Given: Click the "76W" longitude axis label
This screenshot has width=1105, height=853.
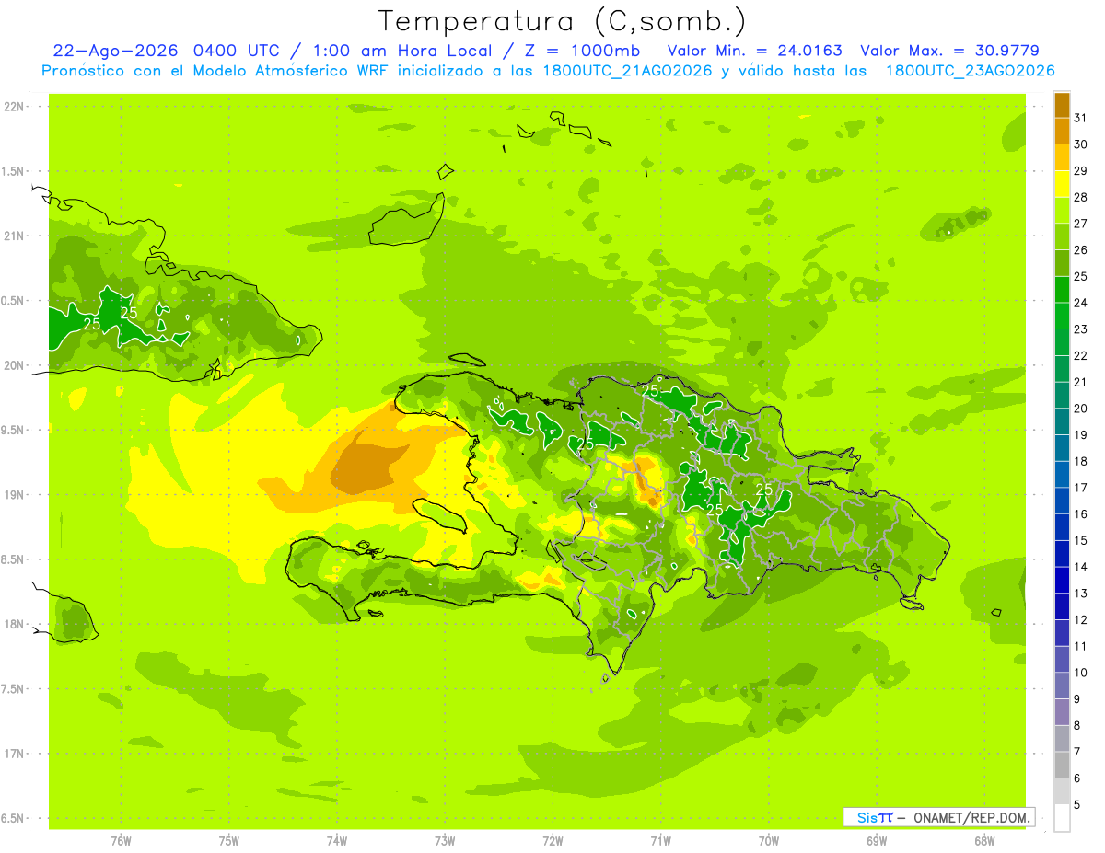Looking at the screenshot, I should [121, 840].
